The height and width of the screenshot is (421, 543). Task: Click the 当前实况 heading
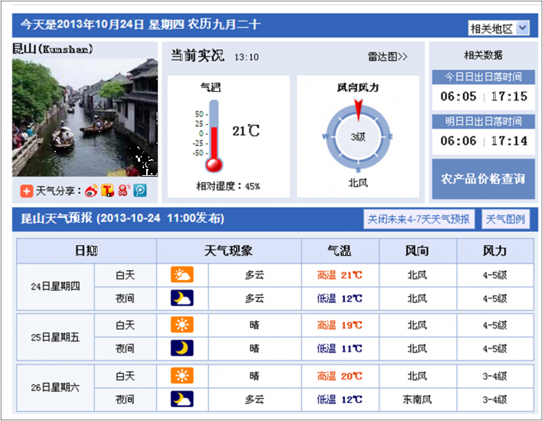coord(198,56)
